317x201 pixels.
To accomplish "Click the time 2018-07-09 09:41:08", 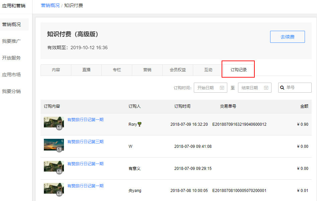I will tap(193, 146).
